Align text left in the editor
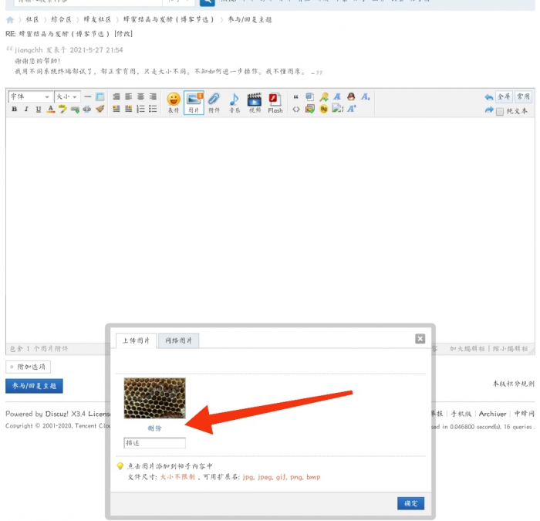Viewport: 540px width, 521px height. [x=129, y=96]
